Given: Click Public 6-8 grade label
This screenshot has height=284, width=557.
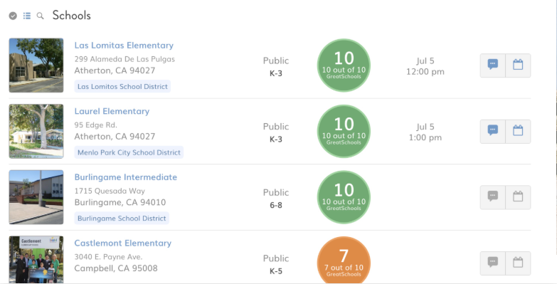Looking at the screenshot, I should point(276,199).
